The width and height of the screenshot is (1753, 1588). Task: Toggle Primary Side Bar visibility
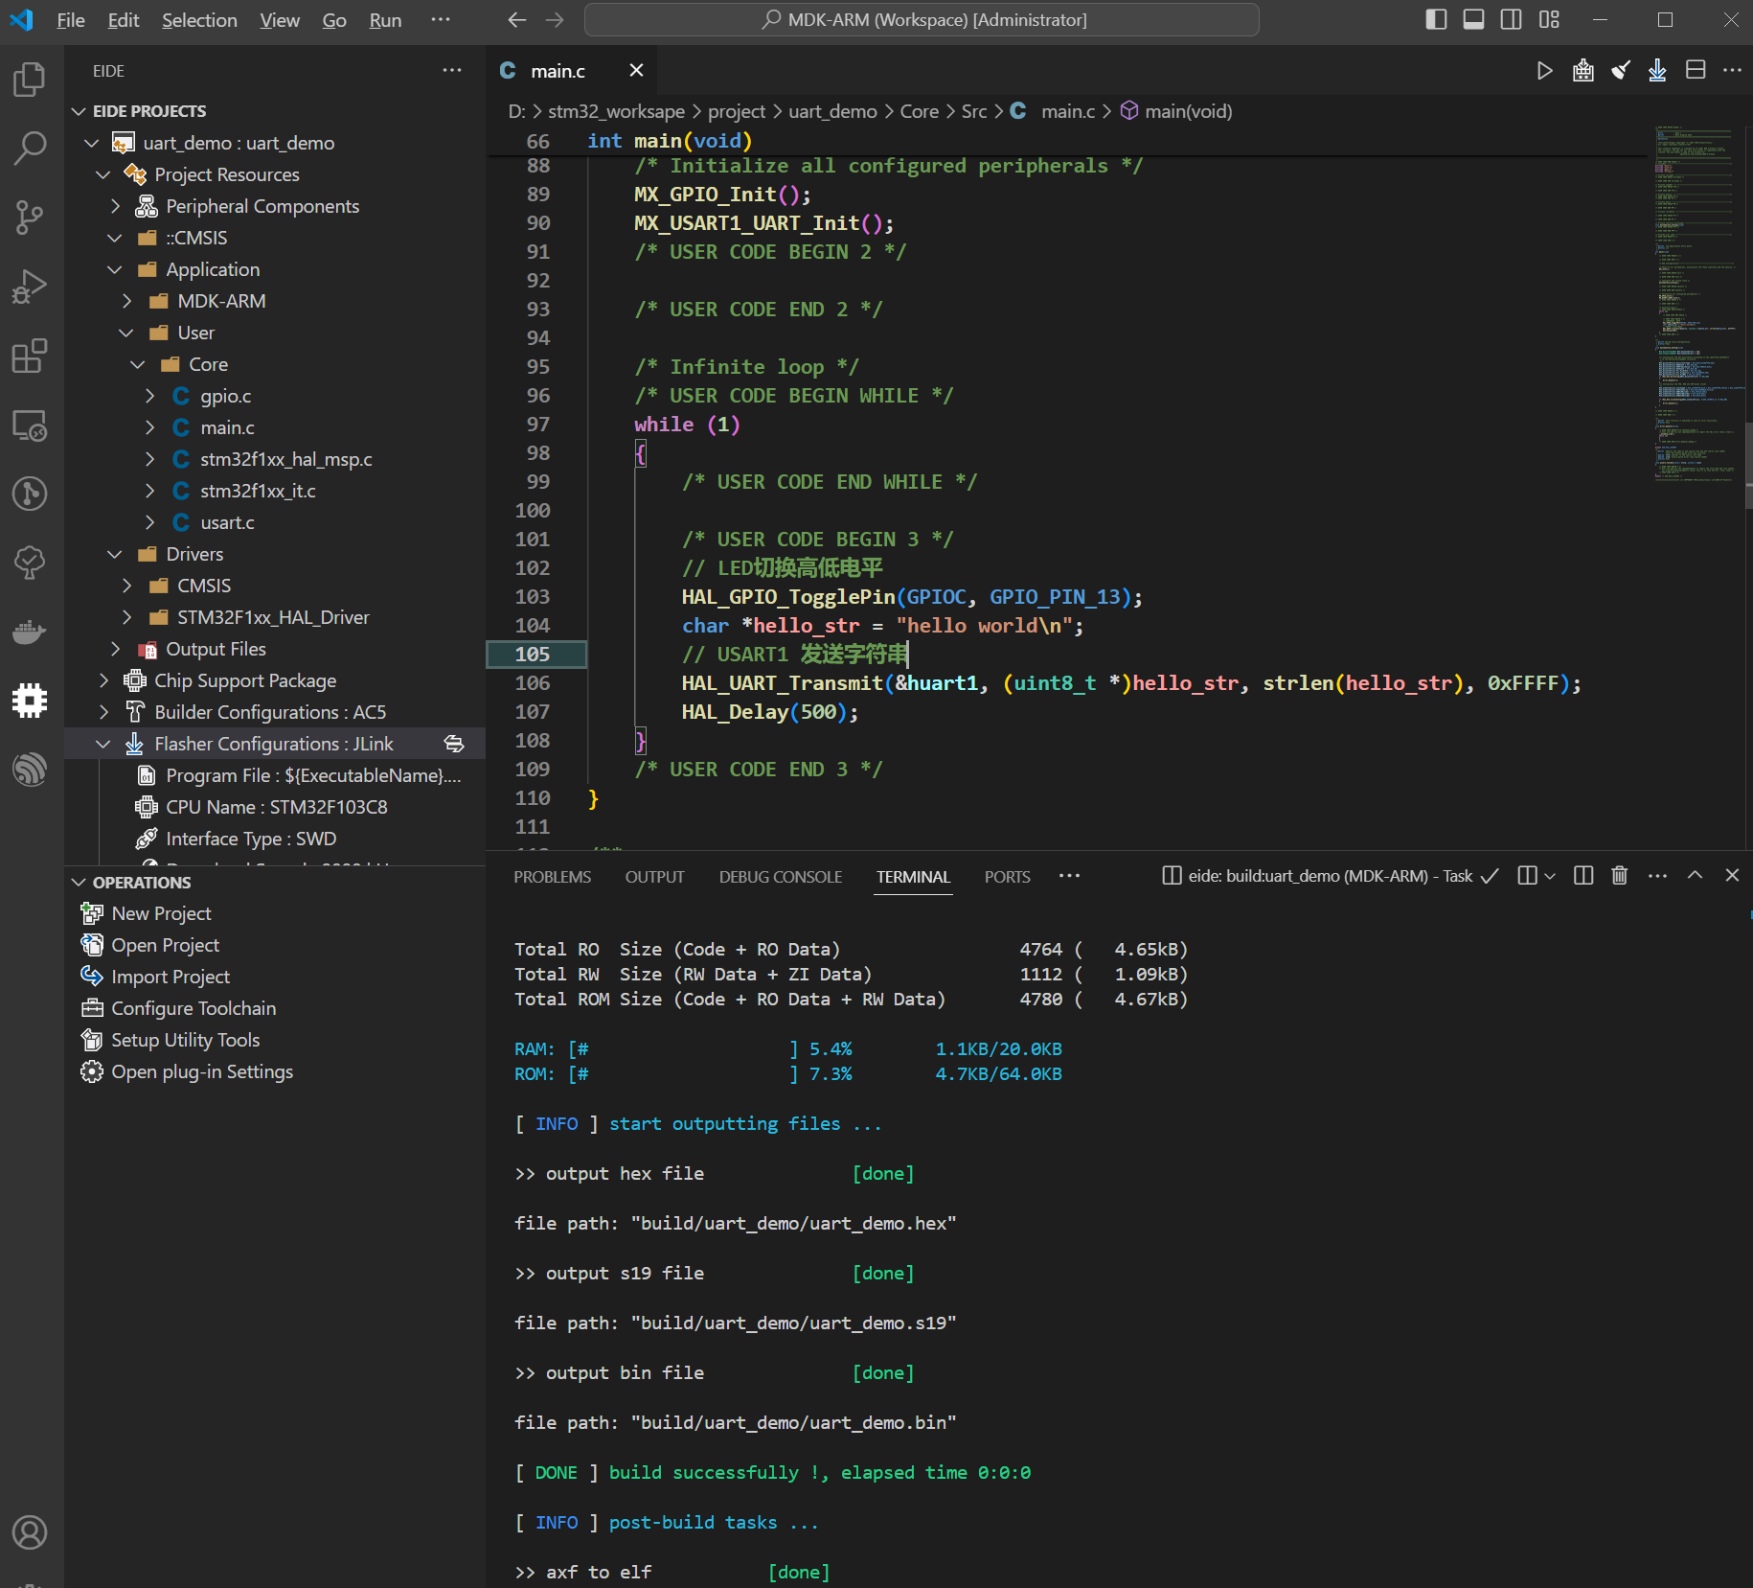coord(1436,20)
